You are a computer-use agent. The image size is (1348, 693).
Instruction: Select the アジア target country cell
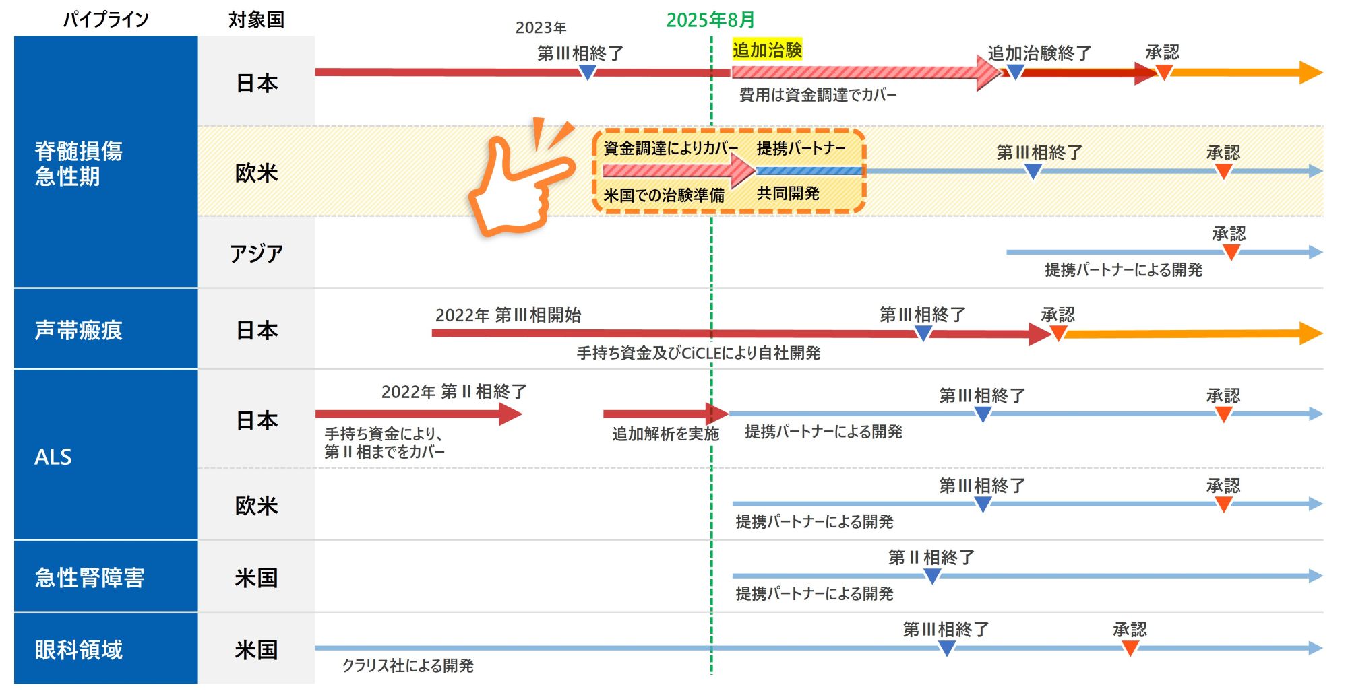click(x=256, y=253)
